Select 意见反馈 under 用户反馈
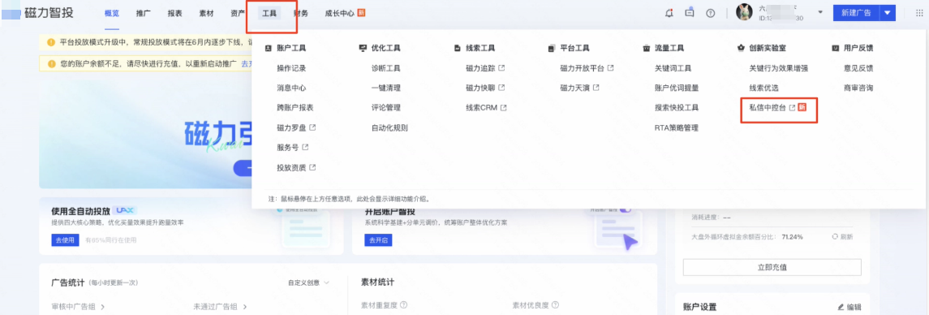Screen dimensions: 929x315 pyautogui.click(x=858, y=68)
